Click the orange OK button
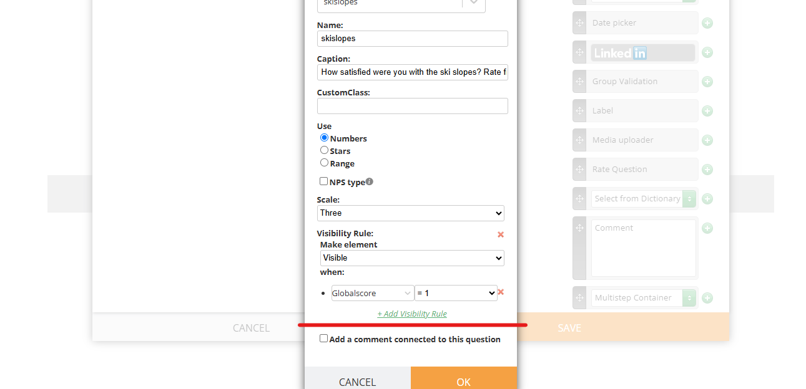 point(464,378)
